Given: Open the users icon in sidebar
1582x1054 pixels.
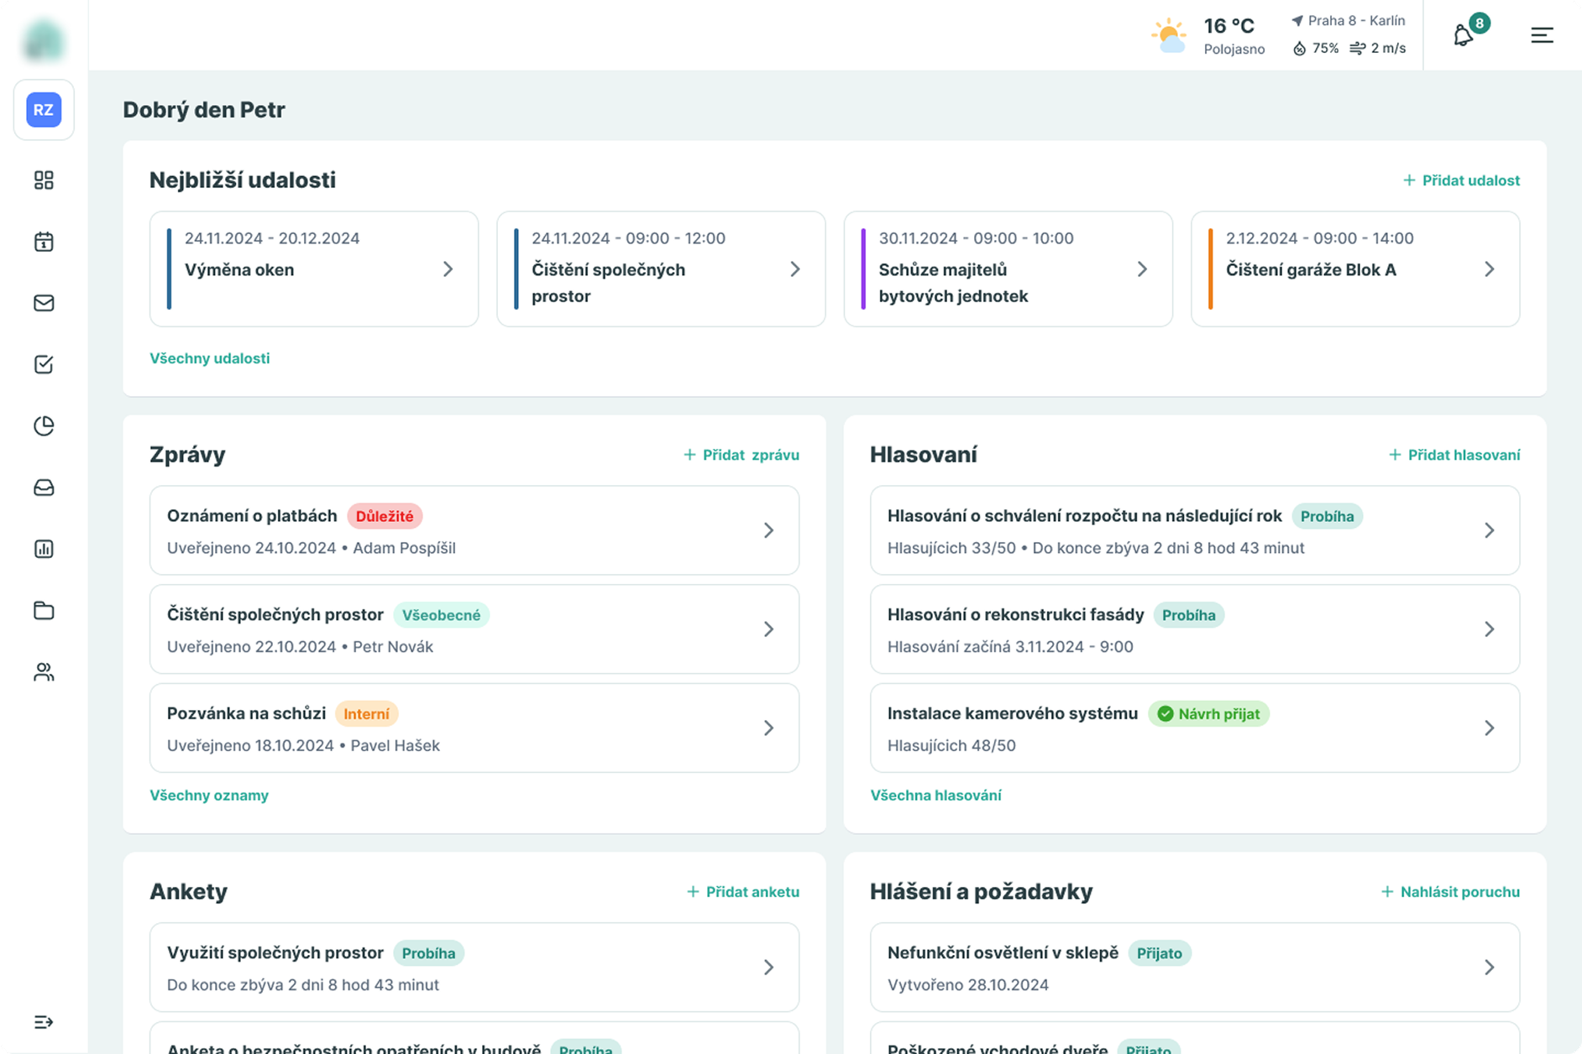Looking at the screenshot, I should 44,672.
